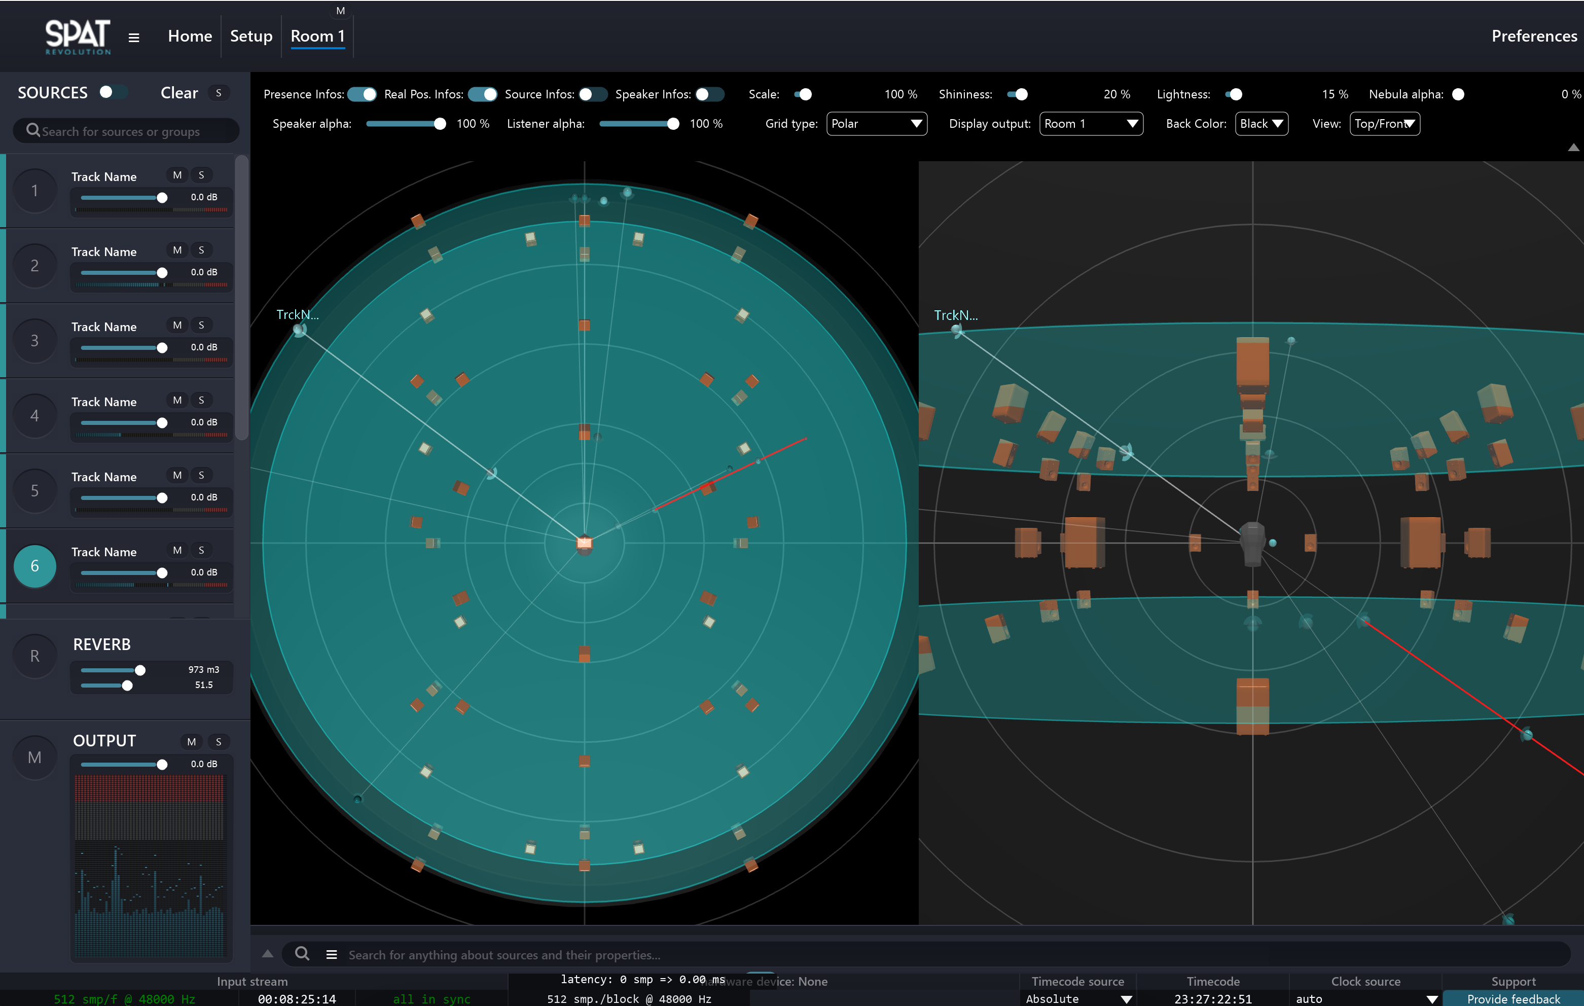Toggle Presence Infos switch
Viewport: 1584px width, 1006px height.
click(x=362, y=94)
